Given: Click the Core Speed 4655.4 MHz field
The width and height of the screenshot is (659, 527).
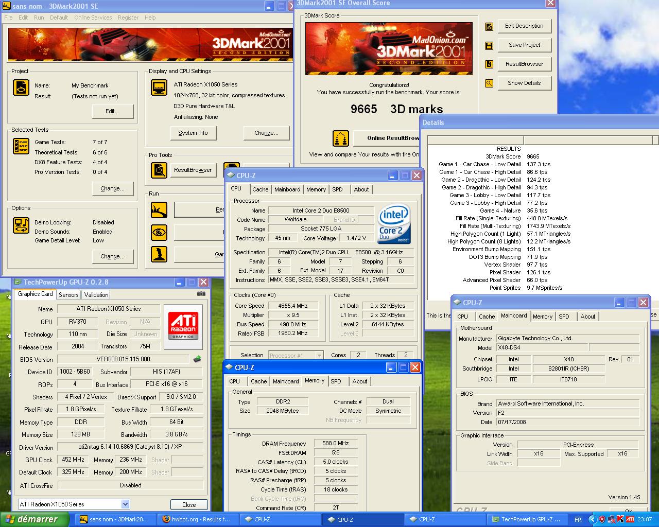Looking at the screenshot, I should click(292, 306).
